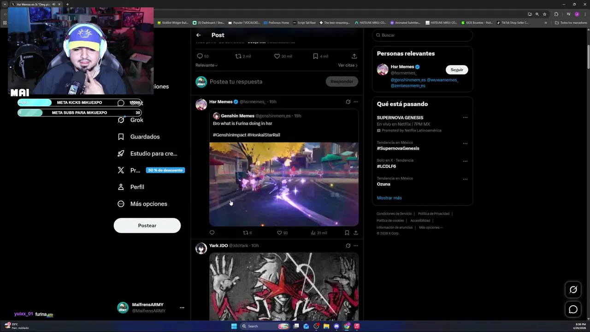Open Premium with 50% discount badge
Image resolution: width=590 pixels, height=332 pixels.
pyautogui.click(x=151, y=170)
